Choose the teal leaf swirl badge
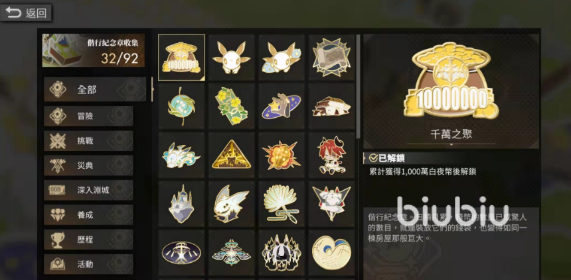This screenshot has width=571, height=280. (181, 106)
